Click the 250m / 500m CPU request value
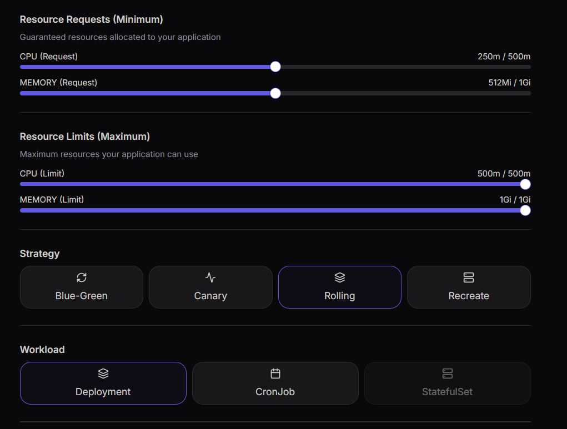 click(x=504, y=57)
